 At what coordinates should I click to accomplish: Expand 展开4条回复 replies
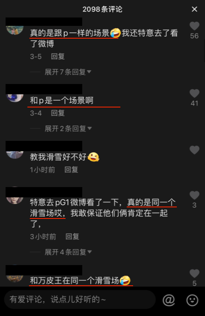(68, 252)
